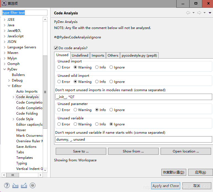Image resolution: width=213 pixels, height=192 pixels.
Task: Click the 恢复默认值(D) restore defaults button
Action: point(174,172)
